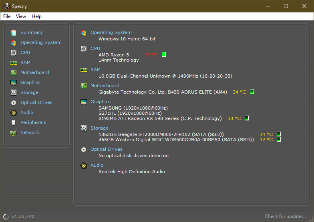This screenshot has height=222, width=314.
Task: Click the CPU heading link in main panel
Action: 95,48
